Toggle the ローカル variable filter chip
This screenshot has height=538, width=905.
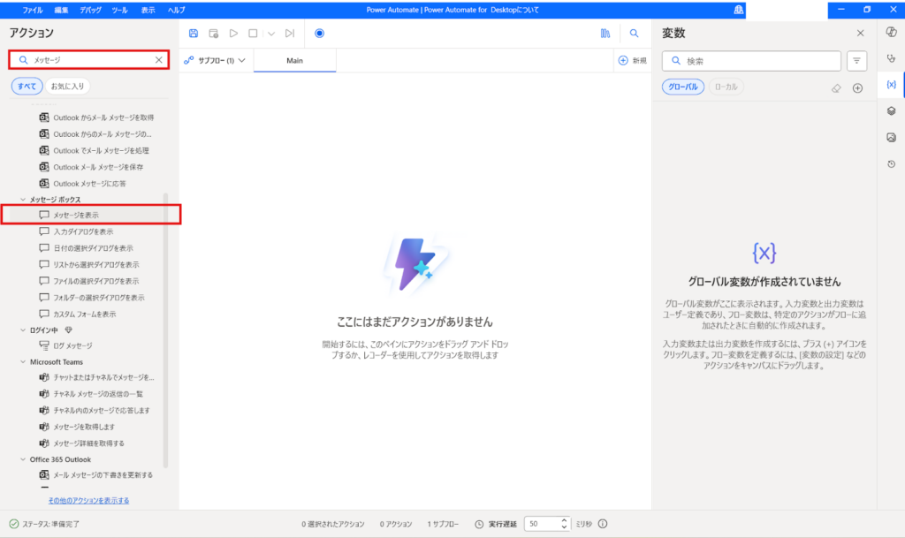tap(726, 87)
